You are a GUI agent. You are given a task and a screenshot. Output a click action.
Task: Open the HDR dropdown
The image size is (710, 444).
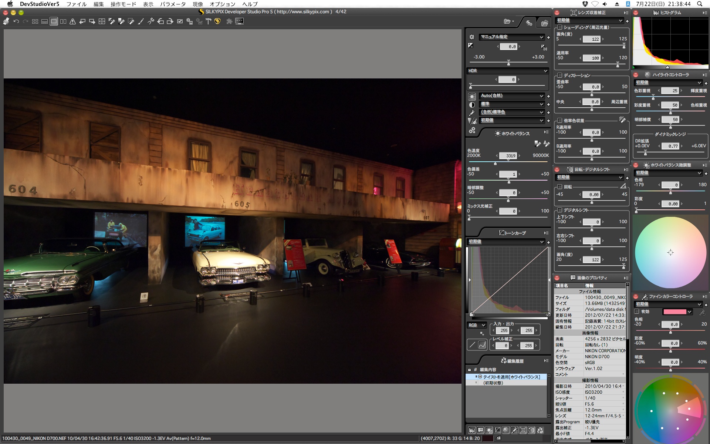(x=507, y=71)
